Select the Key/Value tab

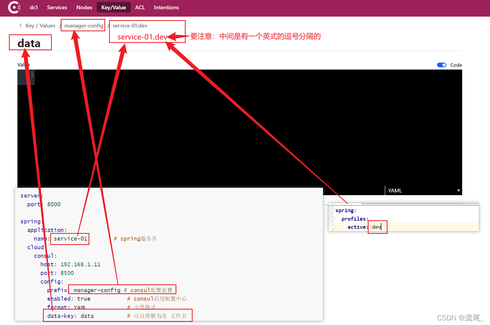(113, 7)
